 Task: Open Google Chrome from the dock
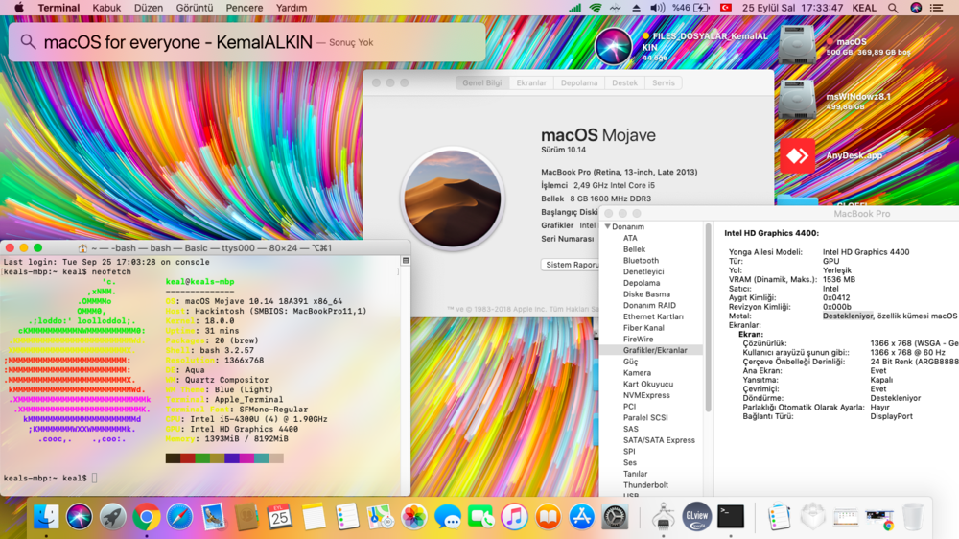146,517
